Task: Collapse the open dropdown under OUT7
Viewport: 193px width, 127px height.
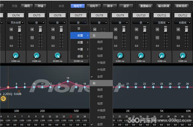Action: [x=79, y=23]
